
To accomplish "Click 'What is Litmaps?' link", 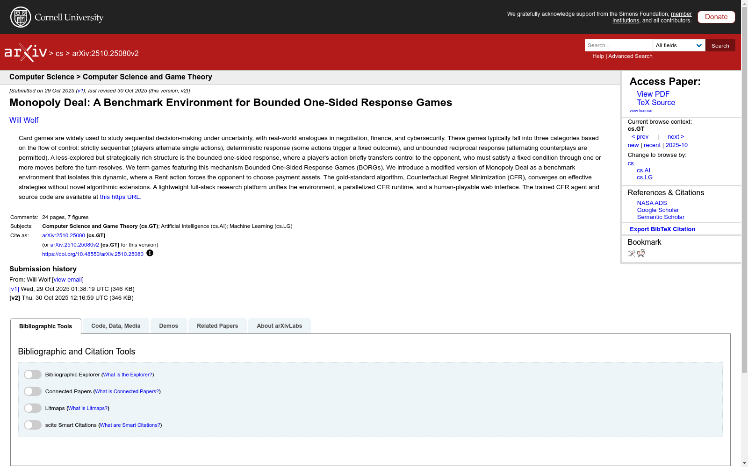I will click(88, 409).
